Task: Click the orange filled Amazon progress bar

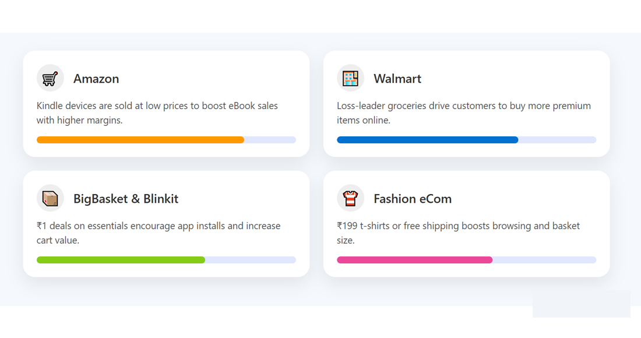Action: click(140, 140)
